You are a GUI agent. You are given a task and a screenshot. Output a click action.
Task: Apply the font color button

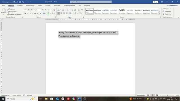(x=53, y=13)
